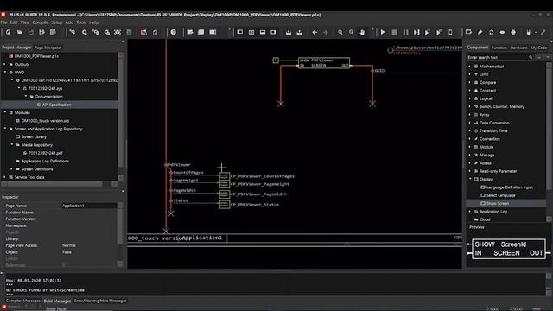Click the search magnifier in component search box
The image size is (553, 311).
click(531, 57)
